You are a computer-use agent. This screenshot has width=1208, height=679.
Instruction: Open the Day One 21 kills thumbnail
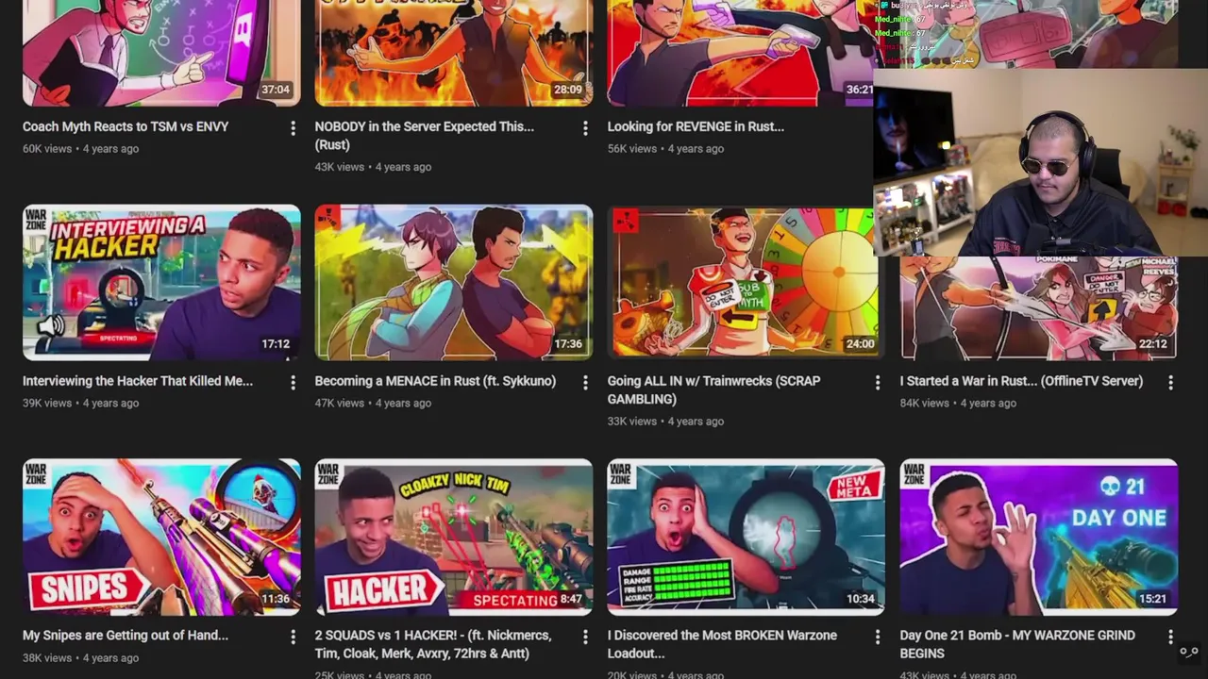[1038, 537]
